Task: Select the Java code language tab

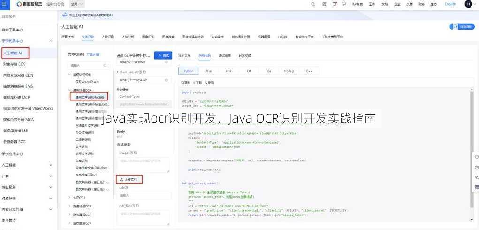Action: click(209, 71)
